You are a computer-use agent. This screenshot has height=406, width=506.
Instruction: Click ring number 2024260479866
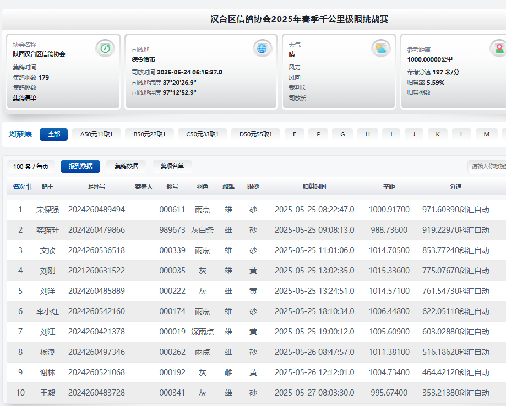pyautogui.click(x=96, y=231)
